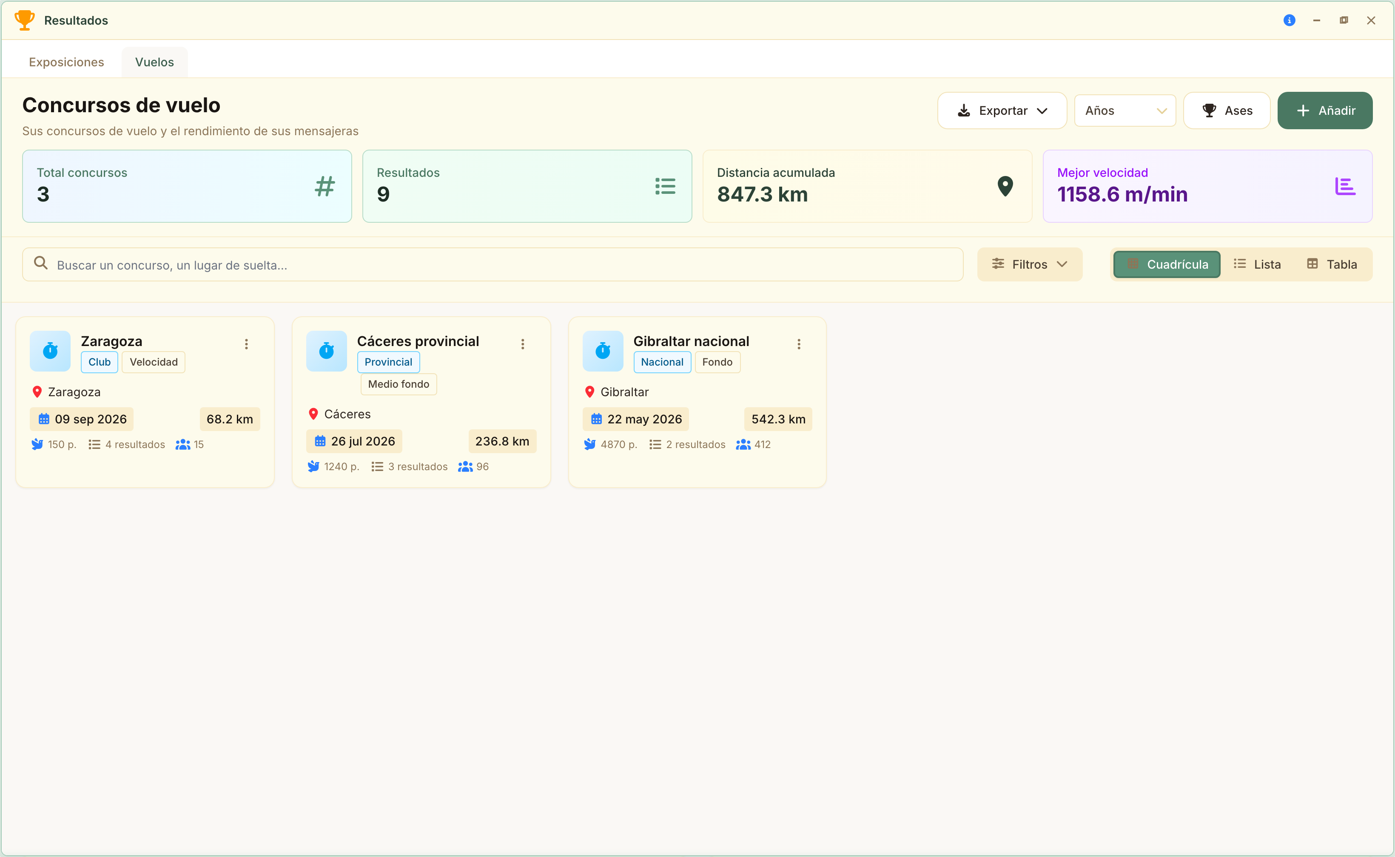
Task: Open the three-dot menu on Zaragoza card
Action: (x=246, y=344)
